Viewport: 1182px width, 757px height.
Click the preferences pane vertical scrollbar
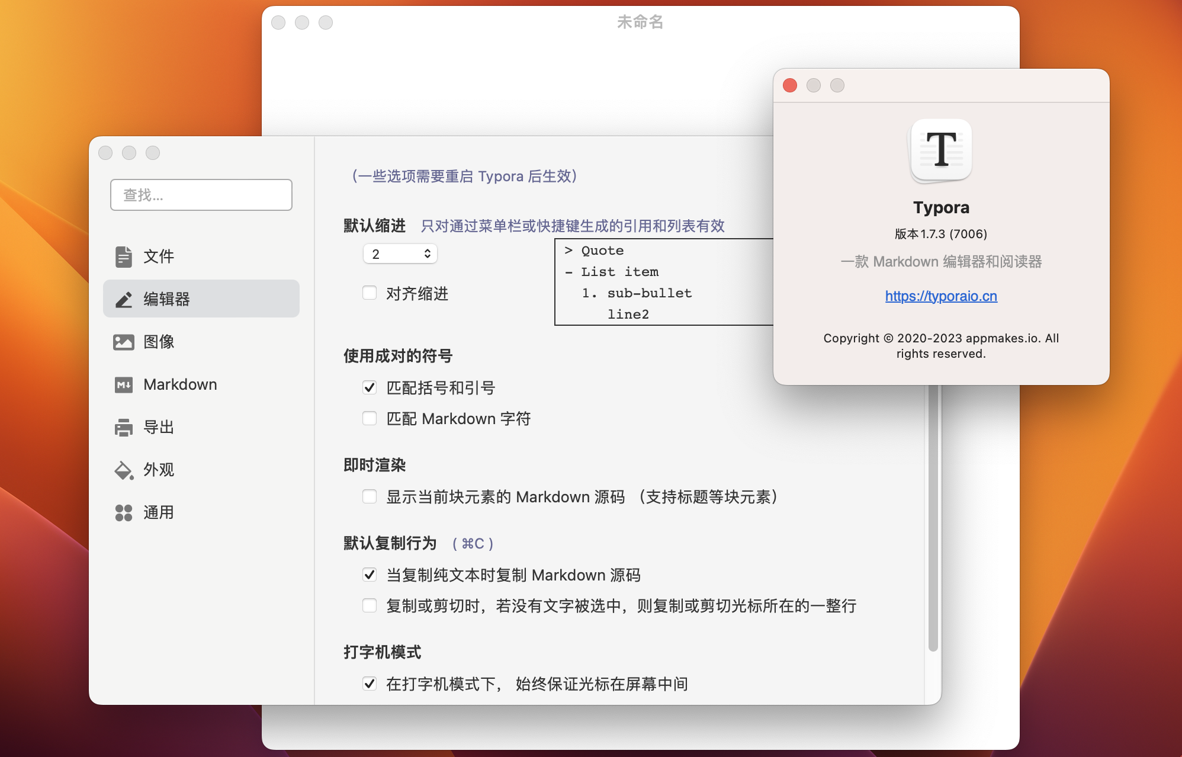pyautogui.click(x=933, y=518)
